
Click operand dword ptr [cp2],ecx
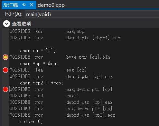pos(91,115)
